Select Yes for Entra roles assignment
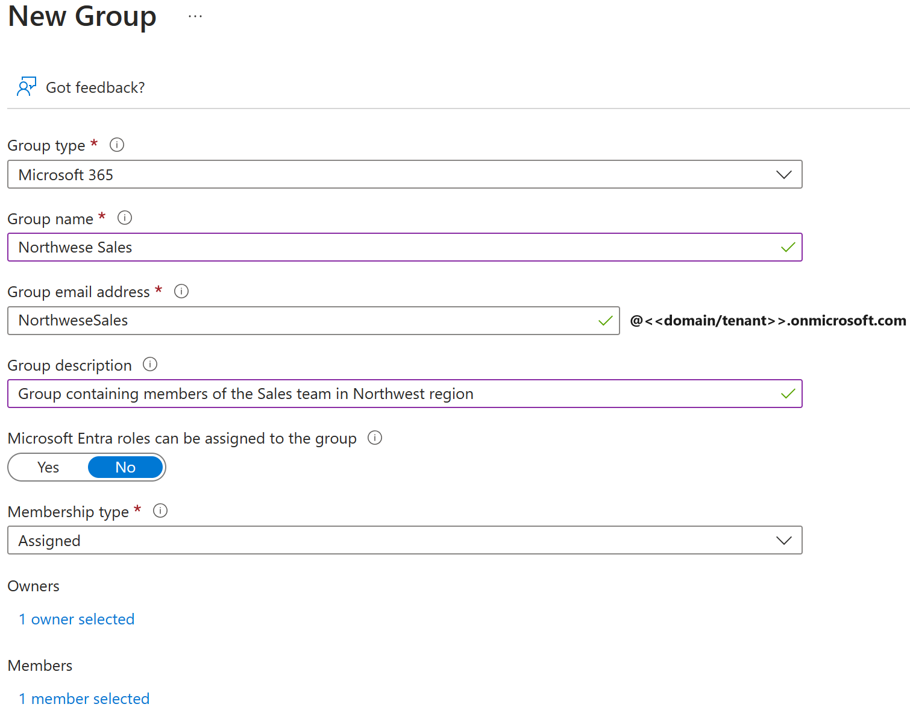The width and height of the screenshot is (910, 710). pos(48,467)
